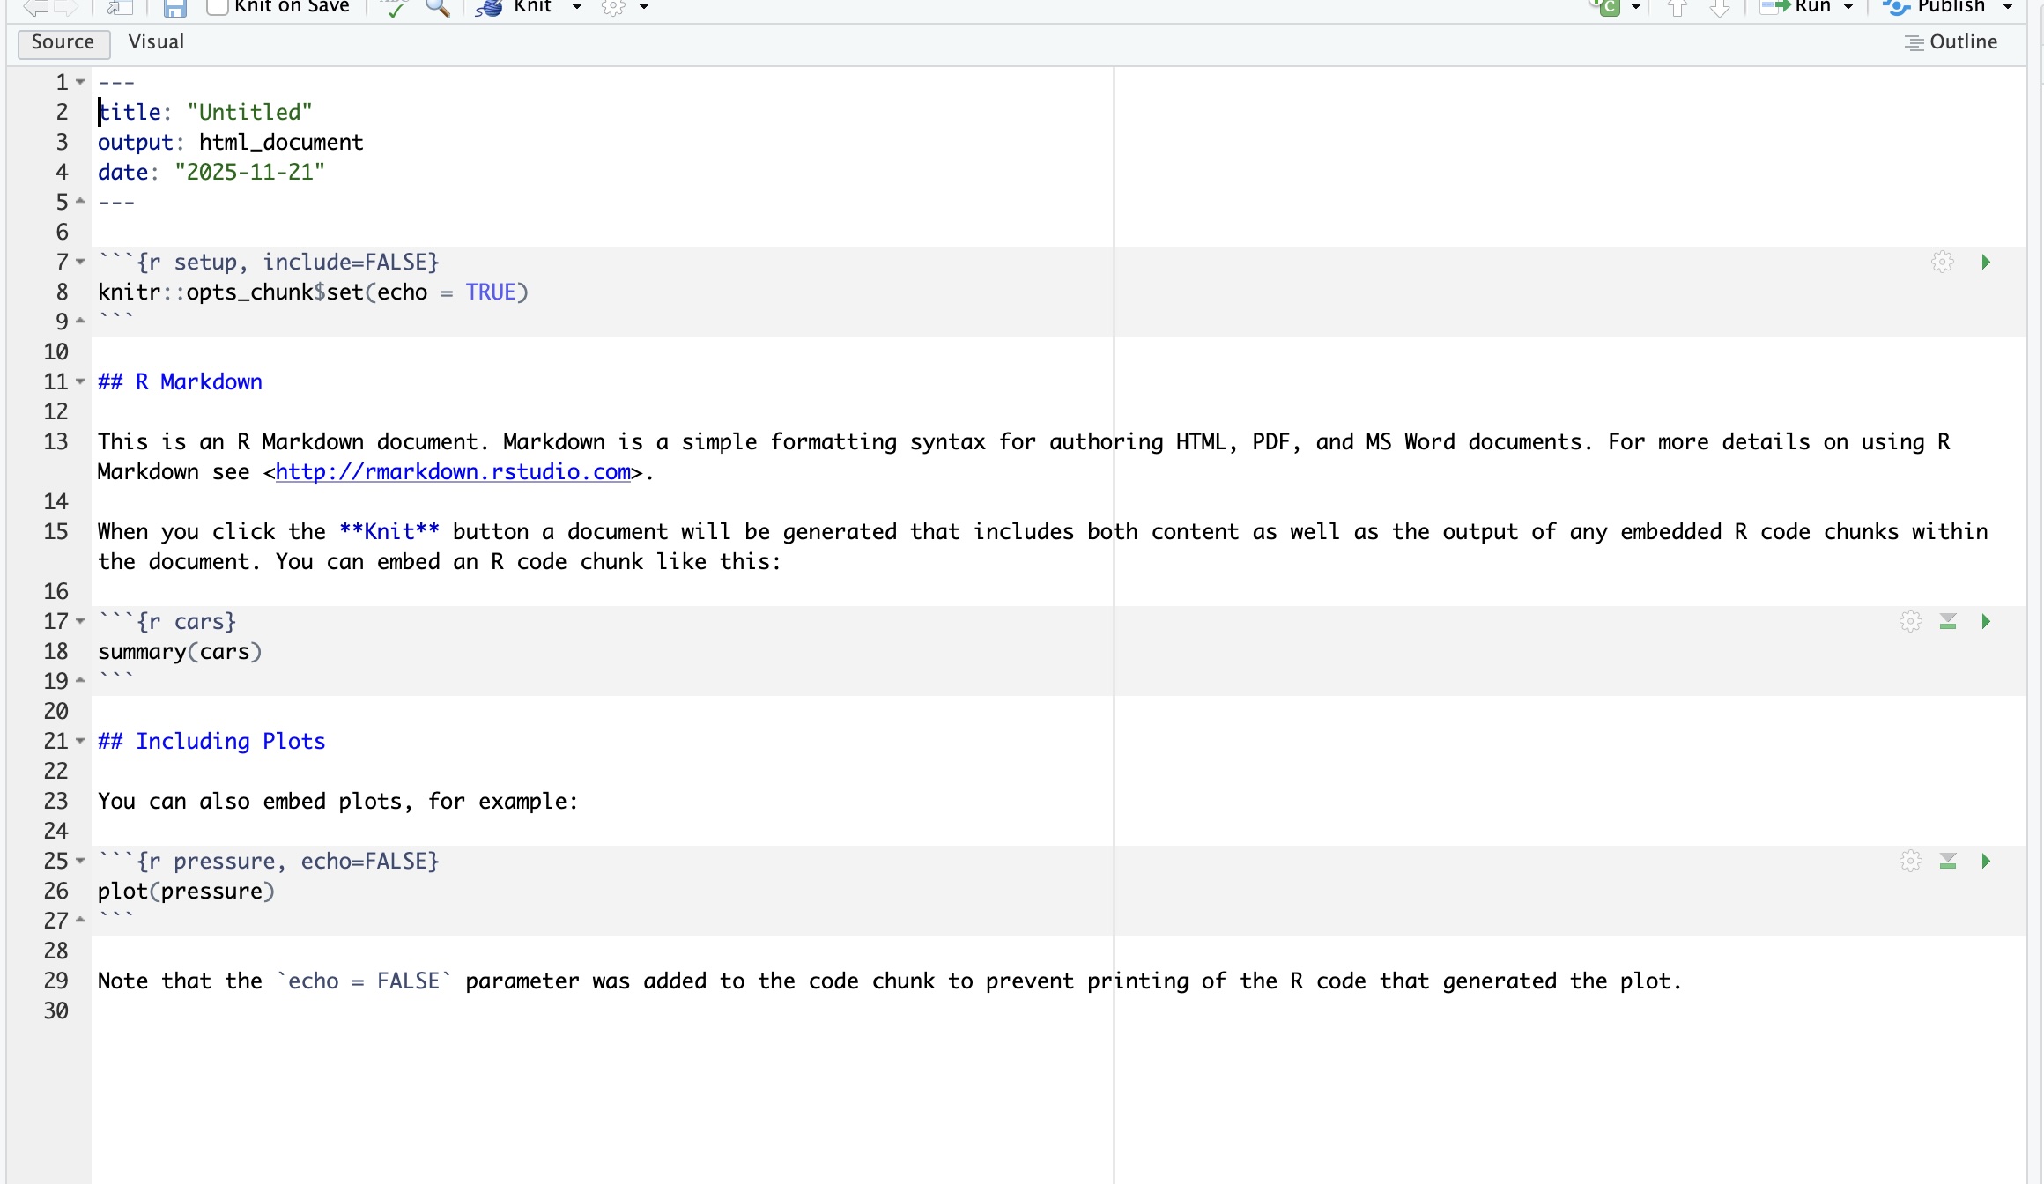Viewport: 2044px width, 1184px height.
Task: Run all chunks above pressure chunk
Action: (1948, 861)
